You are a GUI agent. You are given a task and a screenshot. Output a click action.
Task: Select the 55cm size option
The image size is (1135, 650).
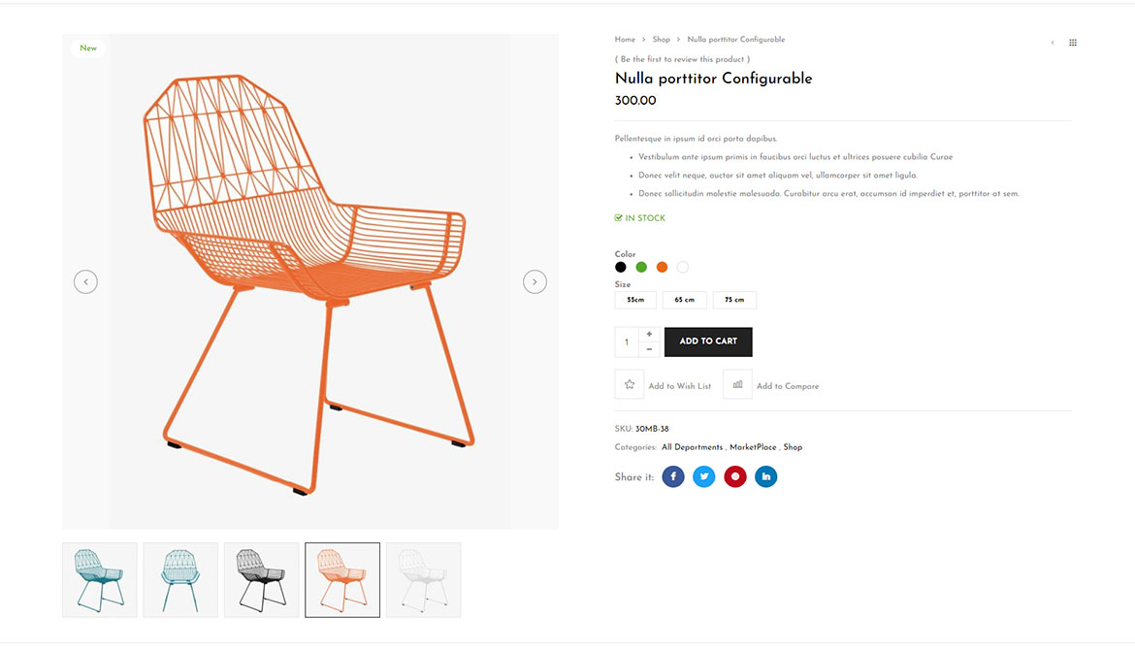tap(635, 300)
